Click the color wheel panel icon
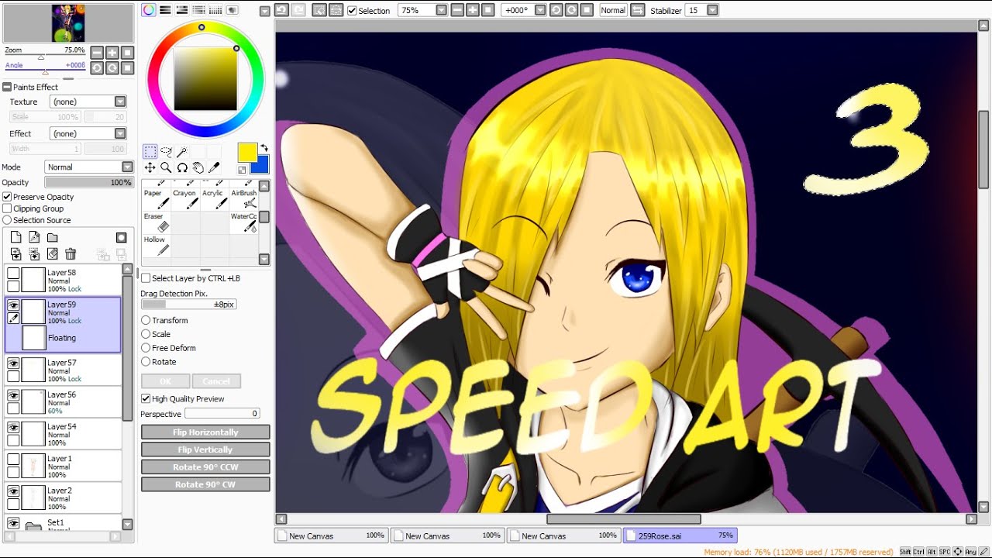Screen dimensions: 992x558 click(148, 10)
